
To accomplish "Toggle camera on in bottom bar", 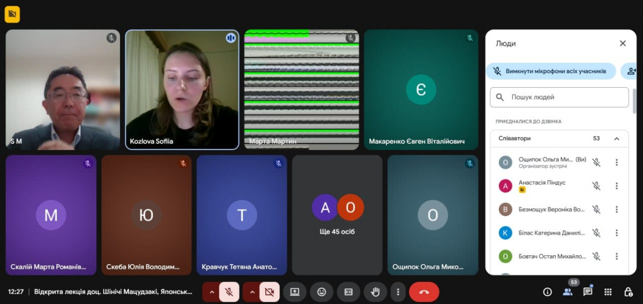I will point(270,292).
